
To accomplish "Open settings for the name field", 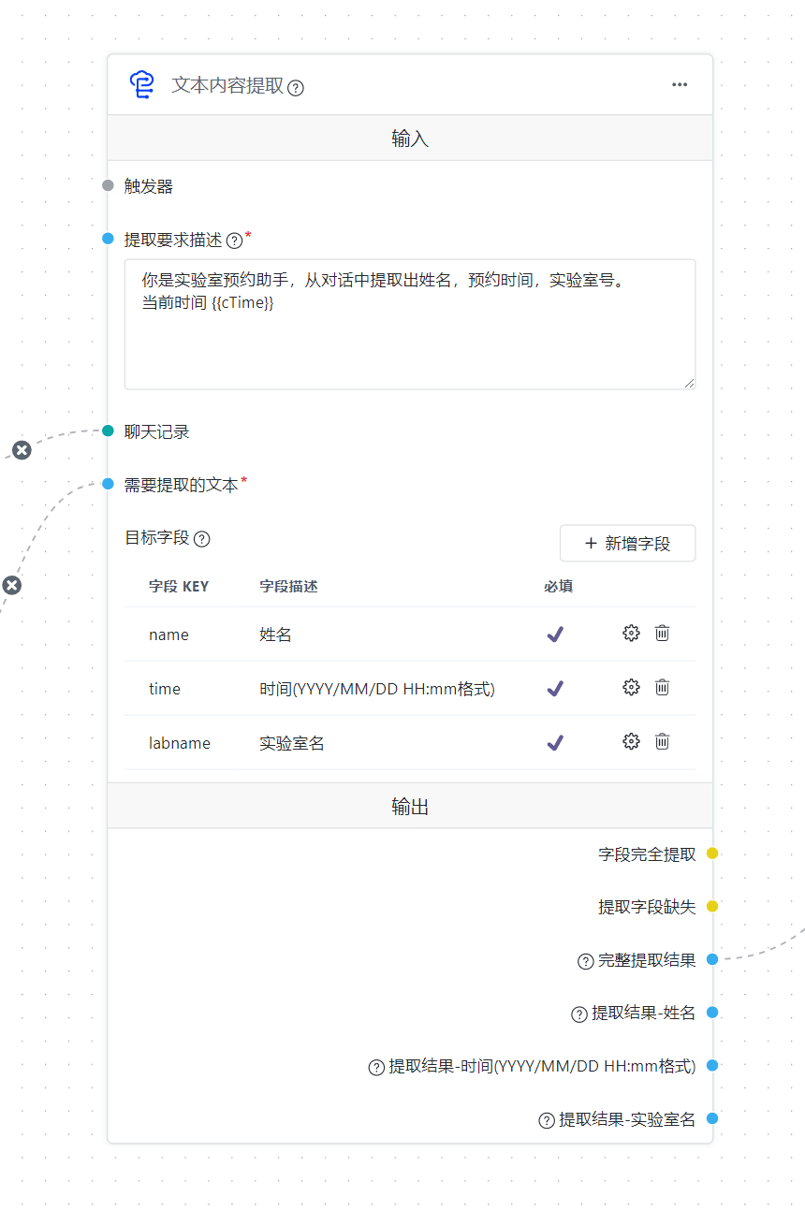I will click(x=631, y=634).
